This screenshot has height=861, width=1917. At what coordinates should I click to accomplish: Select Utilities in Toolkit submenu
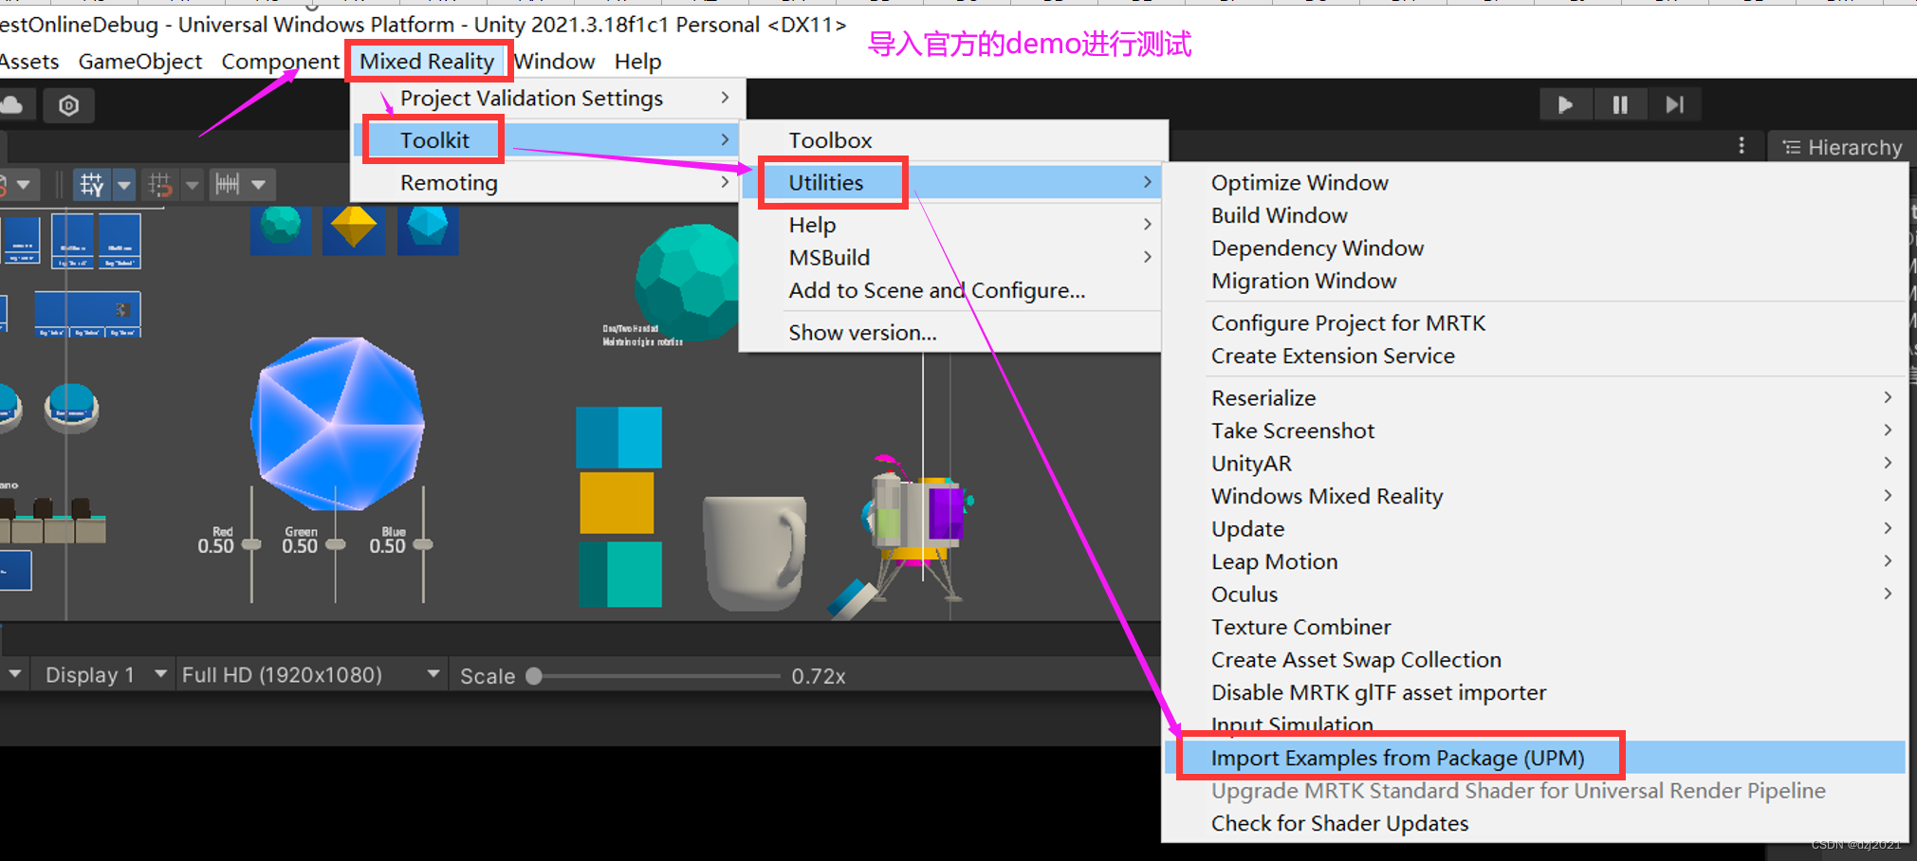pyautogui.click(x=951, y=182)
